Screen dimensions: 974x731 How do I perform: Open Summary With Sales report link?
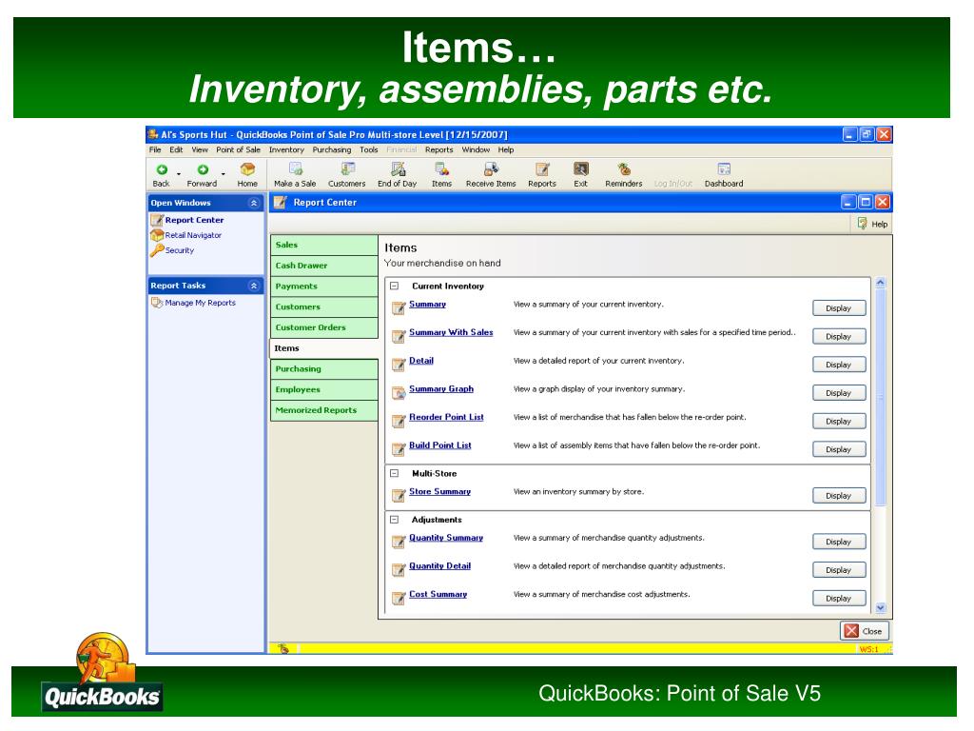point(451,332)
